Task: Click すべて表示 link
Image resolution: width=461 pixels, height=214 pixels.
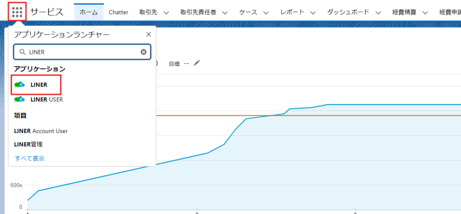Action: (30, 159)
